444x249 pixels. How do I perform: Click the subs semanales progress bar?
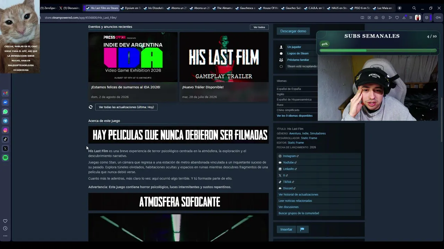(378, 50)
